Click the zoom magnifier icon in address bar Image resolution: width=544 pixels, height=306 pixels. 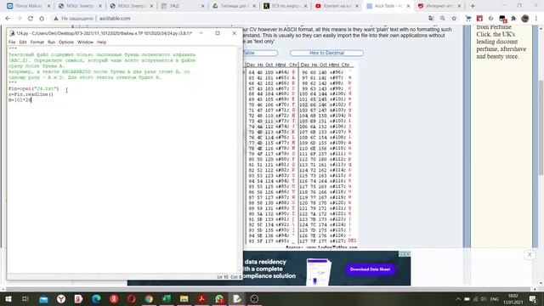point(442,19)
